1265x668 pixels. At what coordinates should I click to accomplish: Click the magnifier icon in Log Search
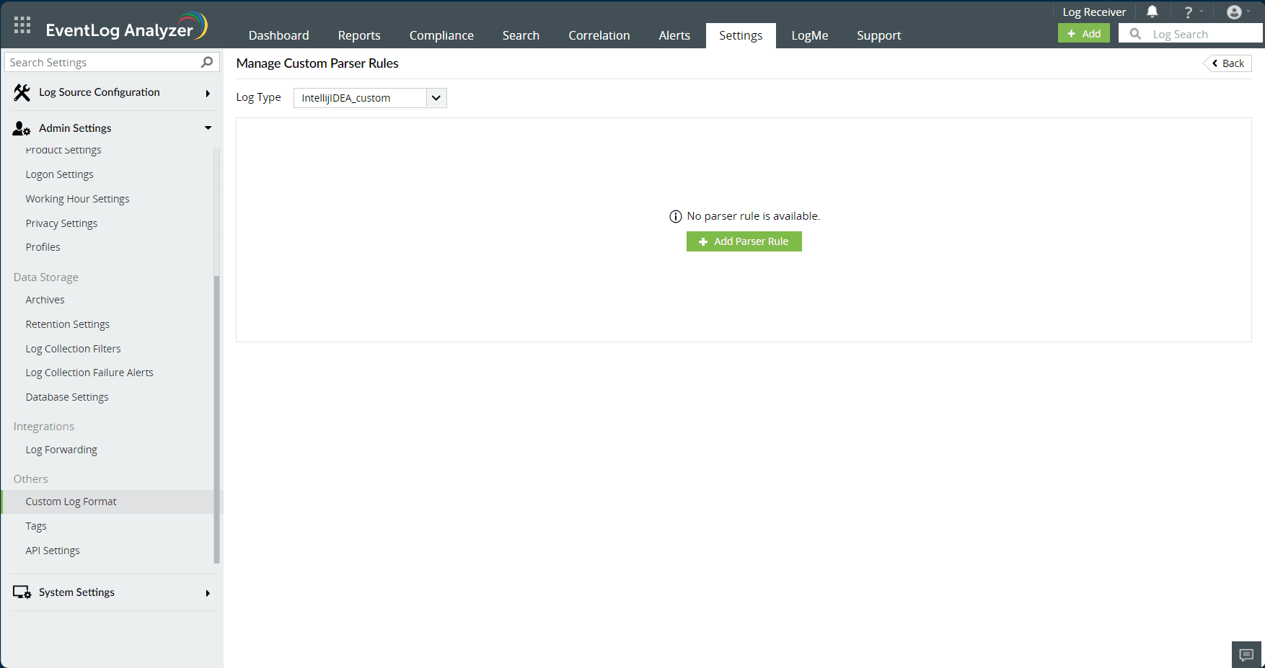pos(1135,34)
